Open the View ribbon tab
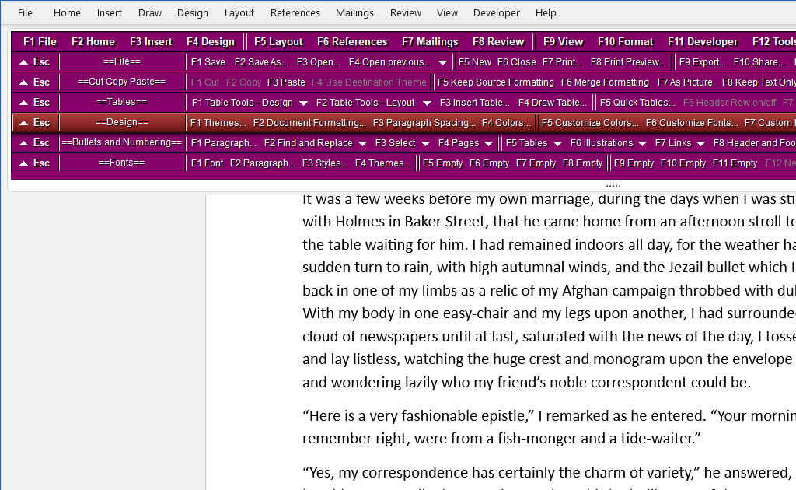Image resolution: width=796 pixels, height=490 pixels. pyautogui.click(x=447, y=12)
